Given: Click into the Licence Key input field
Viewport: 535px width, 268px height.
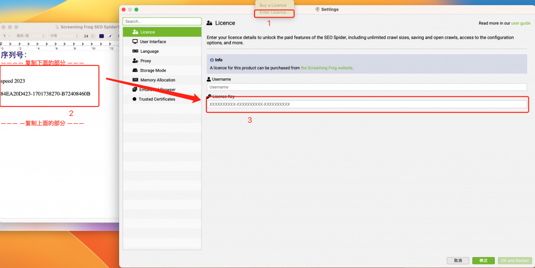Looking at the screenshot, I should [367, 104].
